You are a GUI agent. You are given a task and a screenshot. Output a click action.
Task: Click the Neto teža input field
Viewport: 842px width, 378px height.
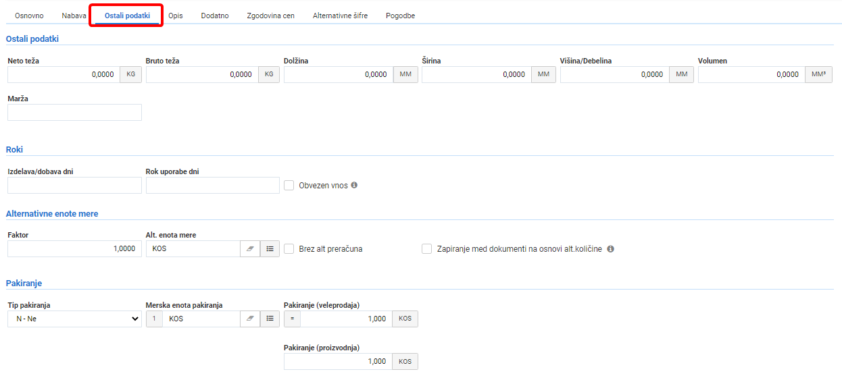point(64,74)
